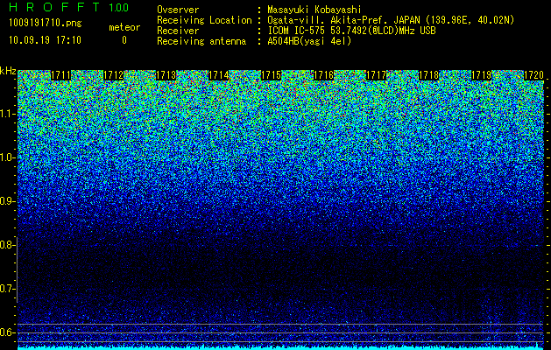Click the 1712 time marker
551x350 pixels.
click(x=114, y=75)
